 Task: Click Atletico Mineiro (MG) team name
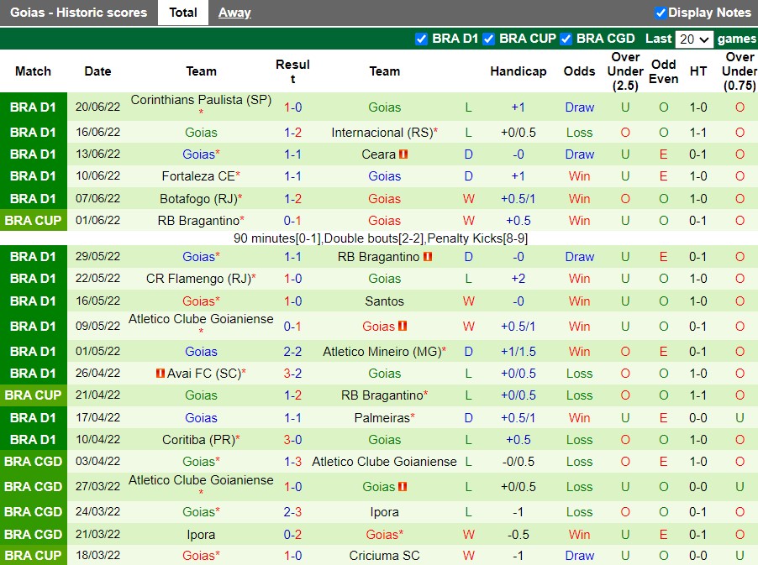[382, 352]
